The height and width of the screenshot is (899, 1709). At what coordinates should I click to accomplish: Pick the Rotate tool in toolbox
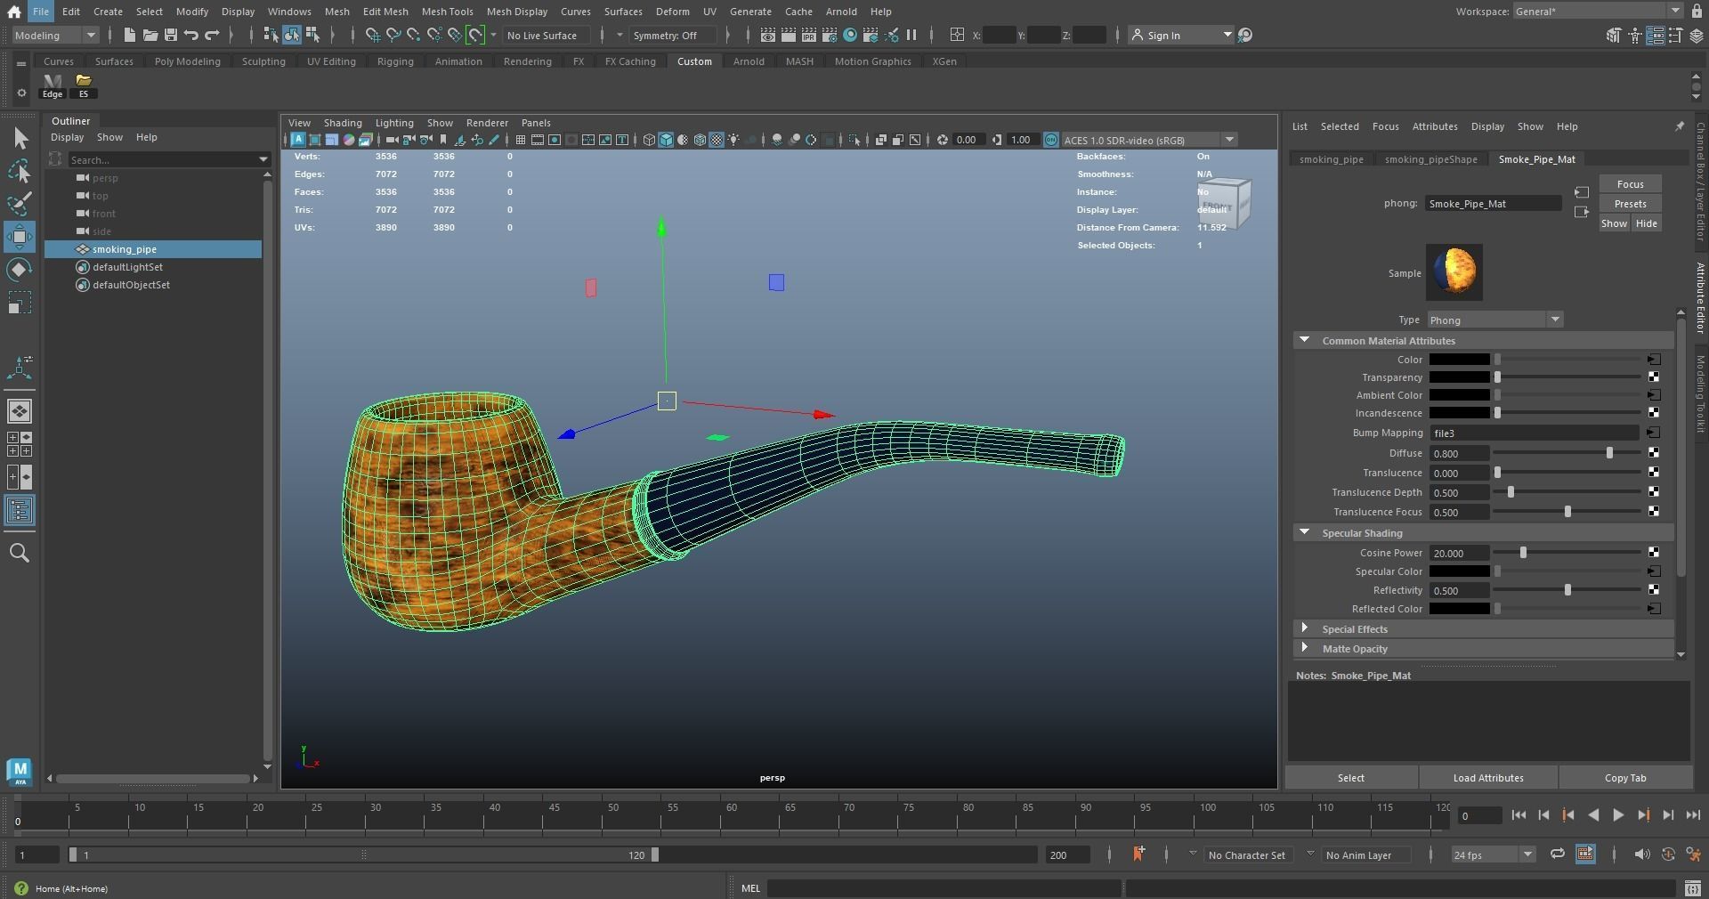click(x=20, y=270)
